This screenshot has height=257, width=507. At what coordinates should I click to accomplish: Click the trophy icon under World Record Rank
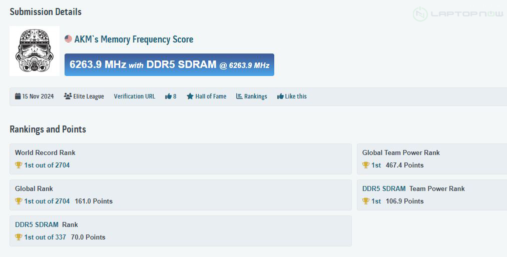(x=19, y=165)
